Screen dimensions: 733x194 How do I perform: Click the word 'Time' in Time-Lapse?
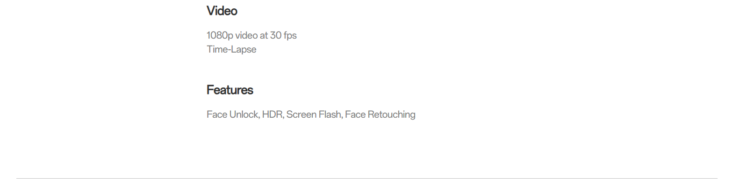coord(217,49)
